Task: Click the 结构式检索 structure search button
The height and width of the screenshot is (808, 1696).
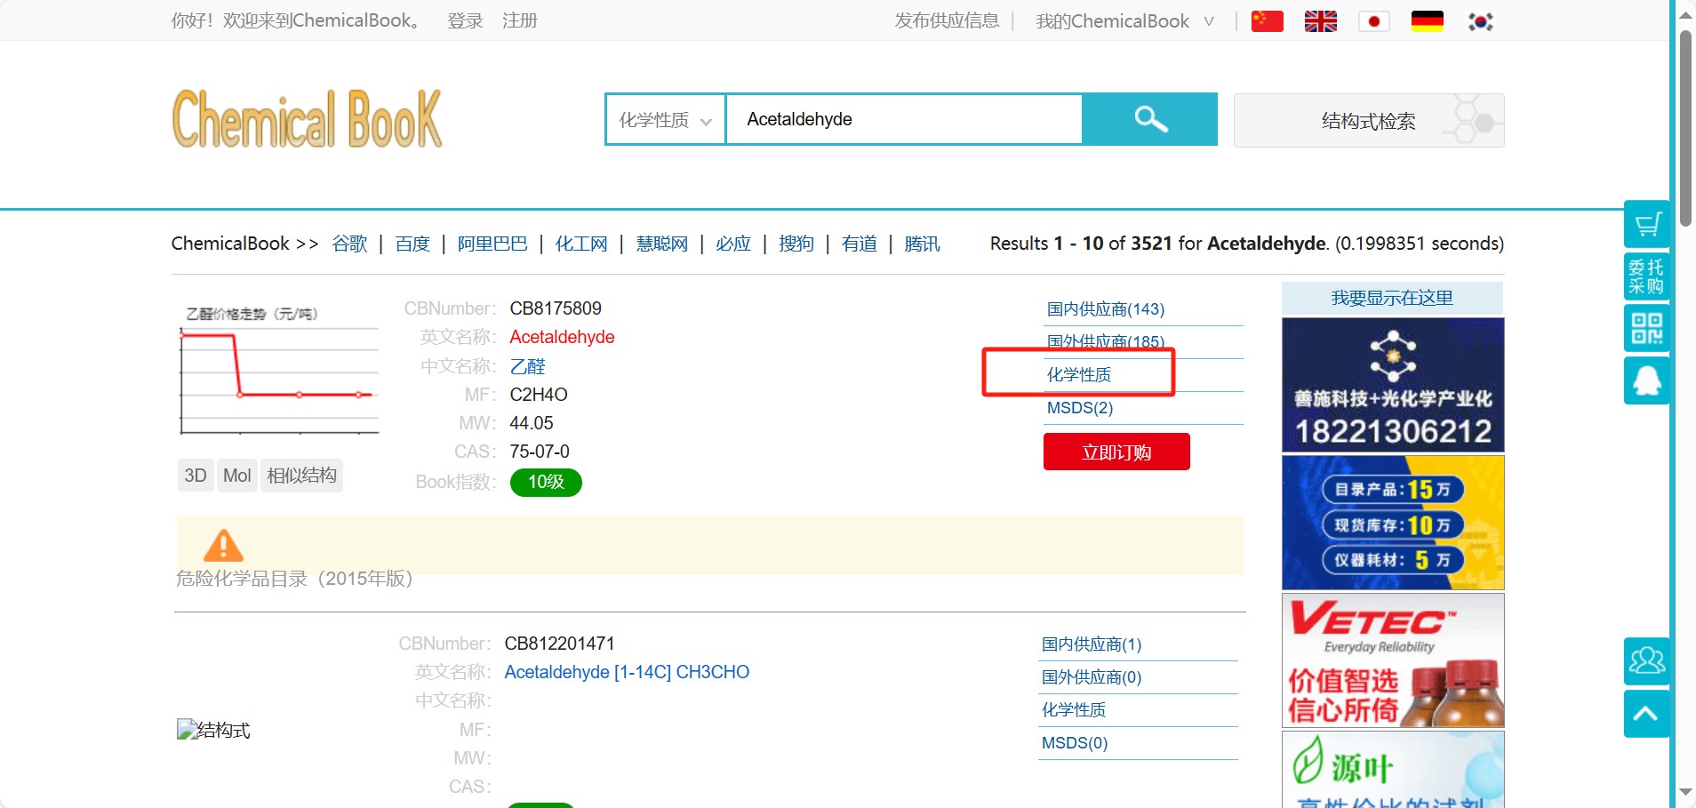Action: (x=1368, y=121)
